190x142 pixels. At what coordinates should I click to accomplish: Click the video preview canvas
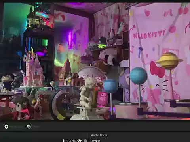click(95, 61)
